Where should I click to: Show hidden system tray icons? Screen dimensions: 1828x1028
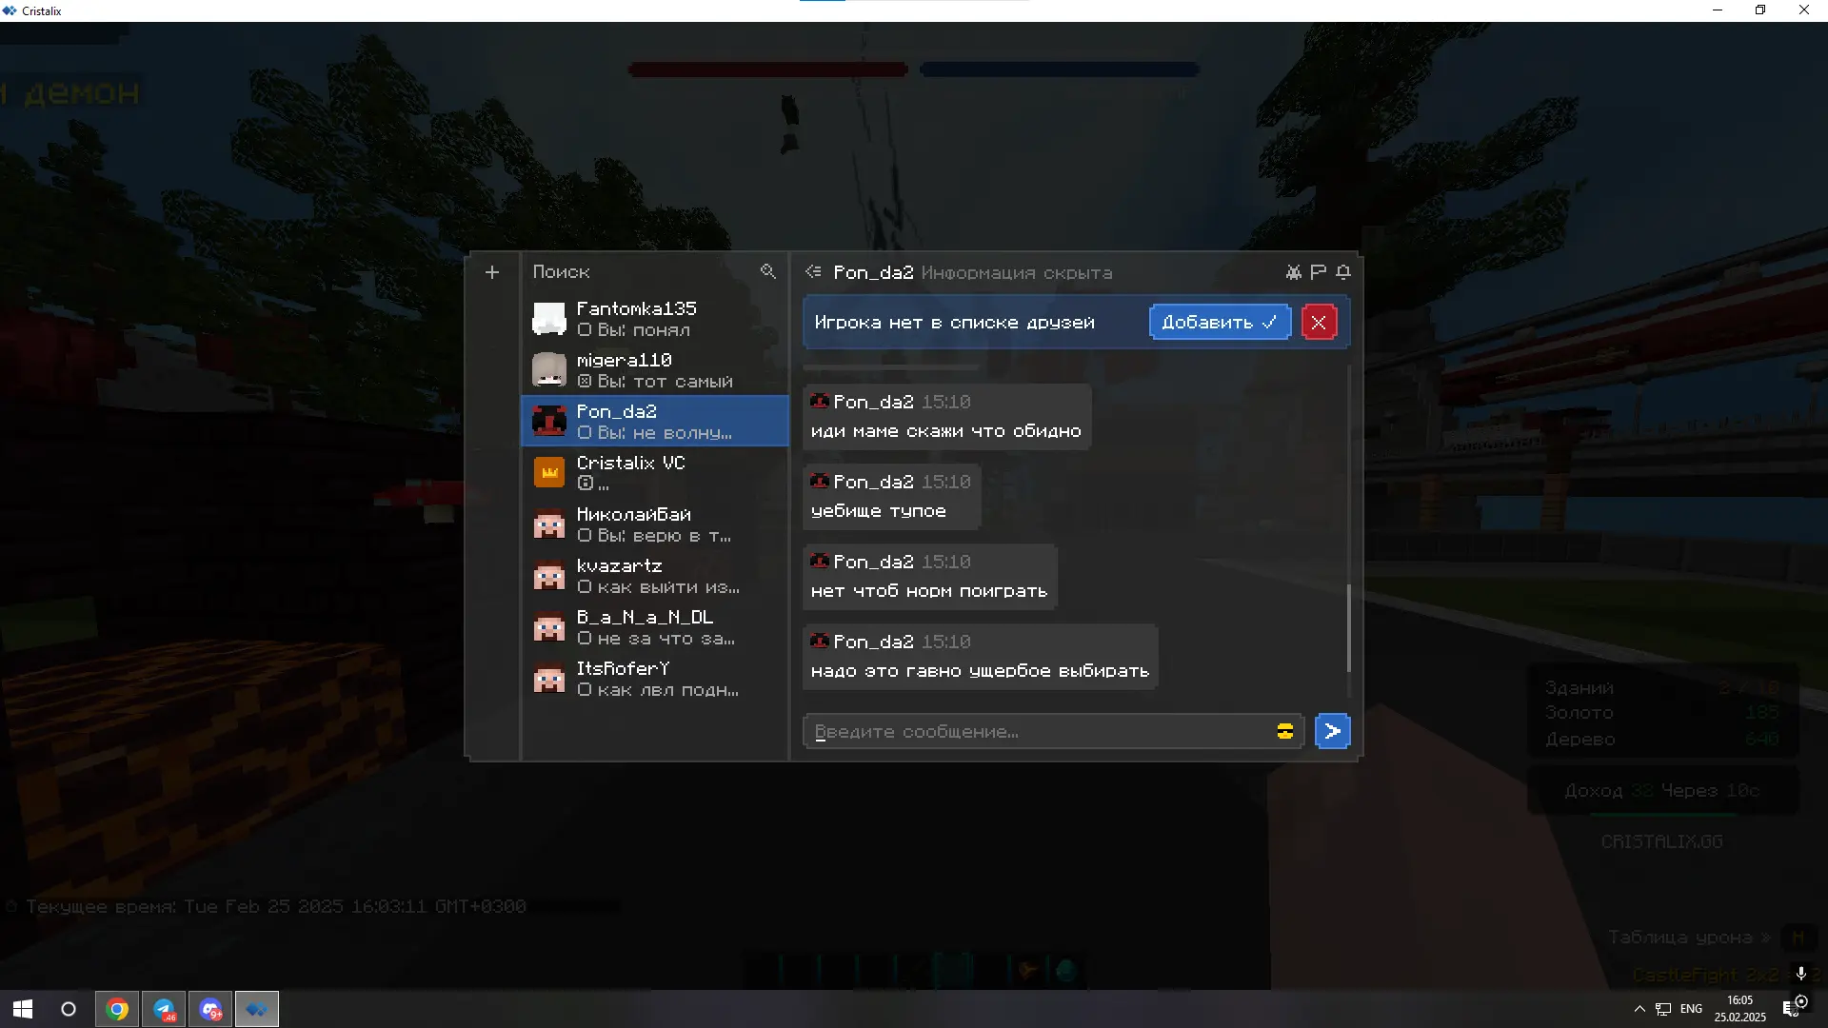tap(1639, 1009)
